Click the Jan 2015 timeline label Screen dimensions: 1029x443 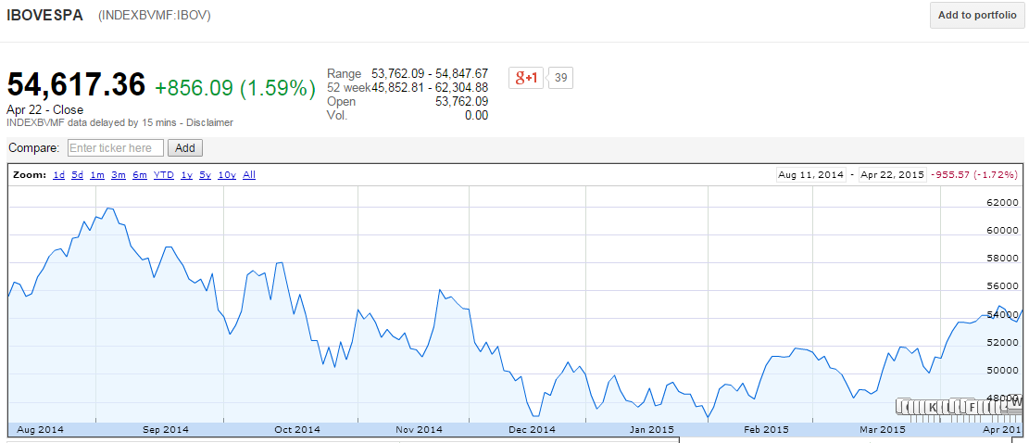coord(652,430)
